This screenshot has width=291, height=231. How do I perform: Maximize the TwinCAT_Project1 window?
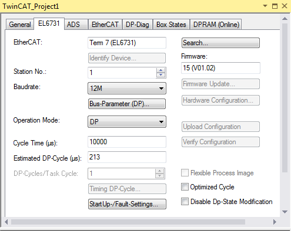[275, 6]
